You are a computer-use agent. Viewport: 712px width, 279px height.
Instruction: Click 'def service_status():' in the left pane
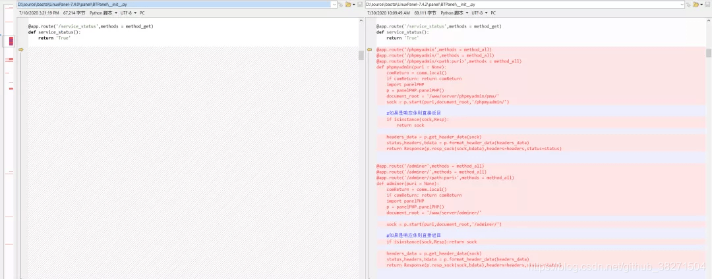(x=54, y=32)
